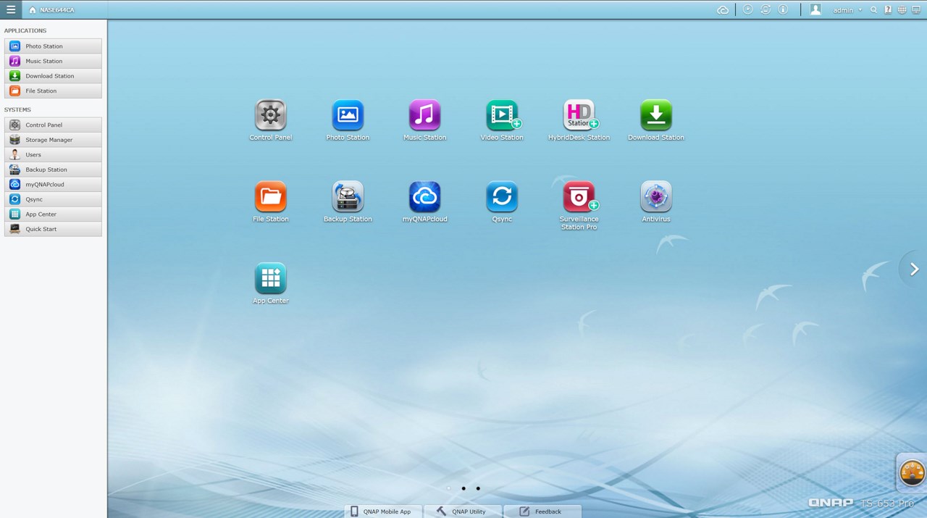
Task: Select the last desktop page dot
Action: click(478, 488)
